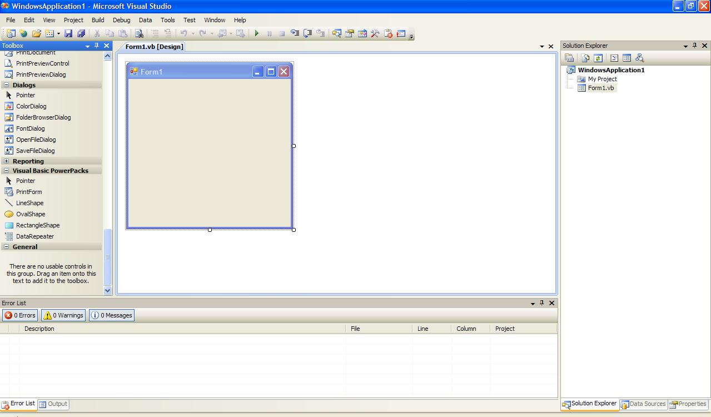Image resolution: width=711 pixels, height=417 pixels.
Task: Toggle the 0 Warnings filter
Action: [63, 315]
